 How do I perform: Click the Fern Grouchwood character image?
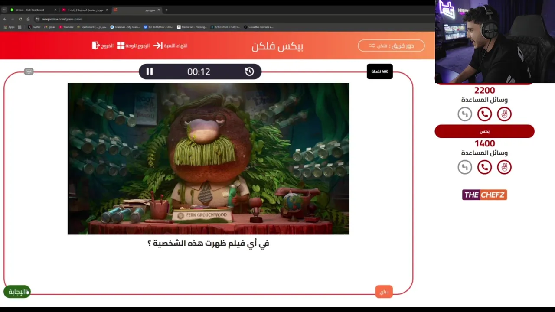[x=208, y=159]
